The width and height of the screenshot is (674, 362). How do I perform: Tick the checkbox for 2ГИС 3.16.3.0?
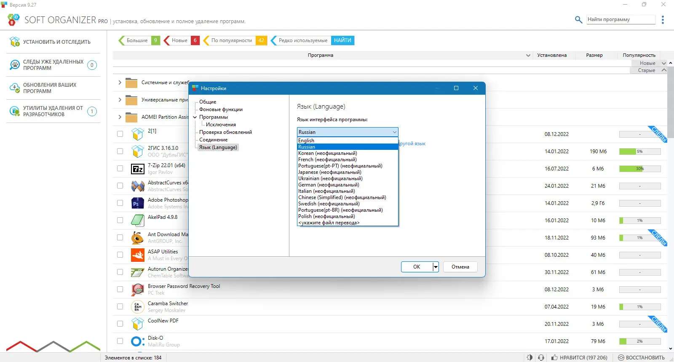click(120, 151)
